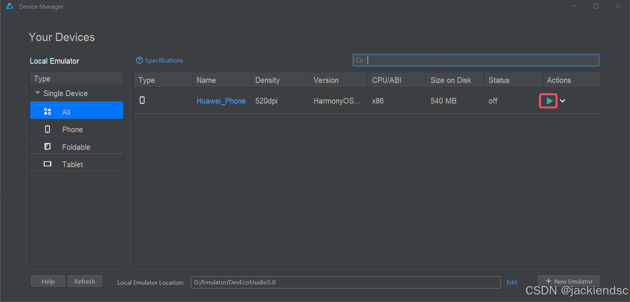Click the magnifier search options icon
The height and width of the screenshot is (302, 630).
click(360, 60)
